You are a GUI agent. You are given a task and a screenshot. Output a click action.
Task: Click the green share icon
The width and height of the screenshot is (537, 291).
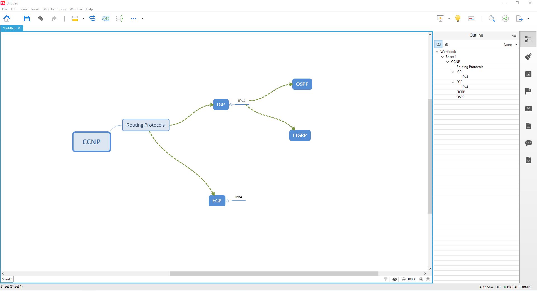coord(505,18)
